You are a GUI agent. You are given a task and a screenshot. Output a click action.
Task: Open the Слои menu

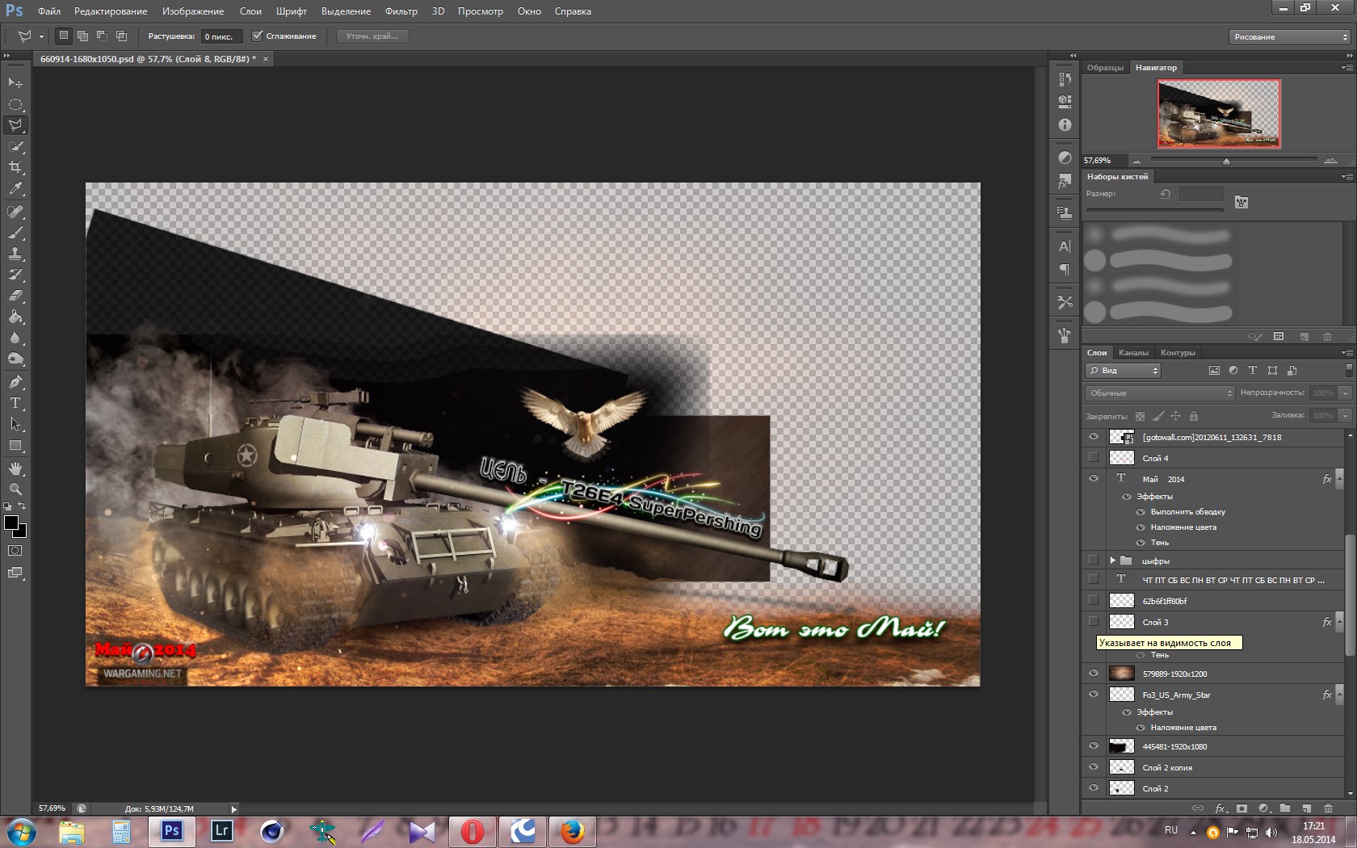[x=250, y=11]
